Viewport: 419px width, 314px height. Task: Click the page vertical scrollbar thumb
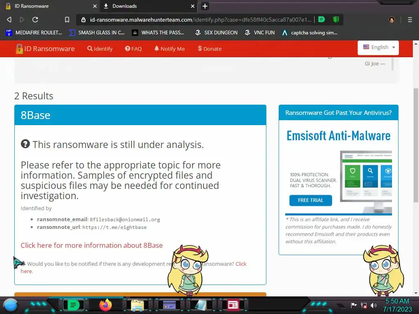point(416,146)
